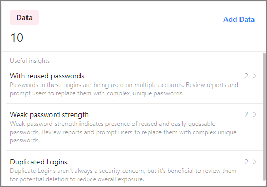Click scrollbar track below the thumb

pyautogui.click(x=264, y=183)
